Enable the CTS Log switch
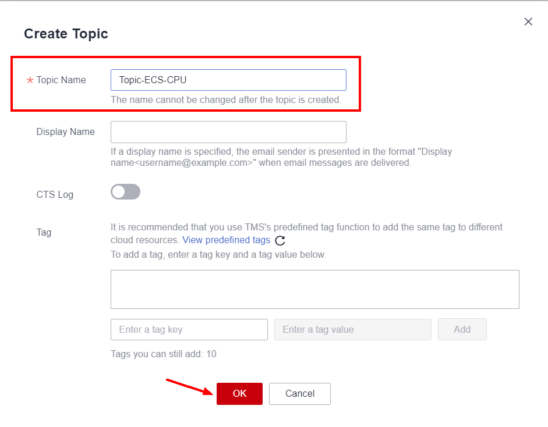548x427 pixels. click(126, 192)
